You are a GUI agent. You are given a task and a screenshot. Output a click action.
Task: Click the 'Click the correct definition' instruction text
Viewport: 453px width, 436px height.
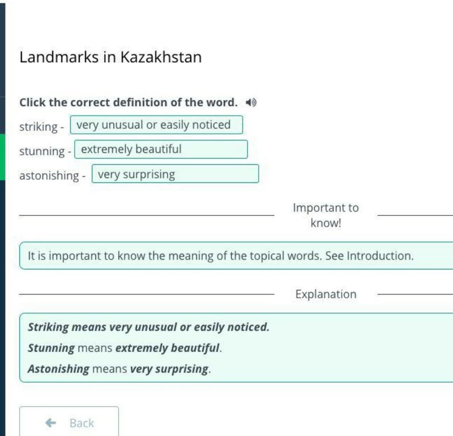[128, 102]
